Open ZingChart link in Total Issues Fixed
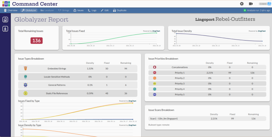The image size is (272, 137). tap(156, 31)
